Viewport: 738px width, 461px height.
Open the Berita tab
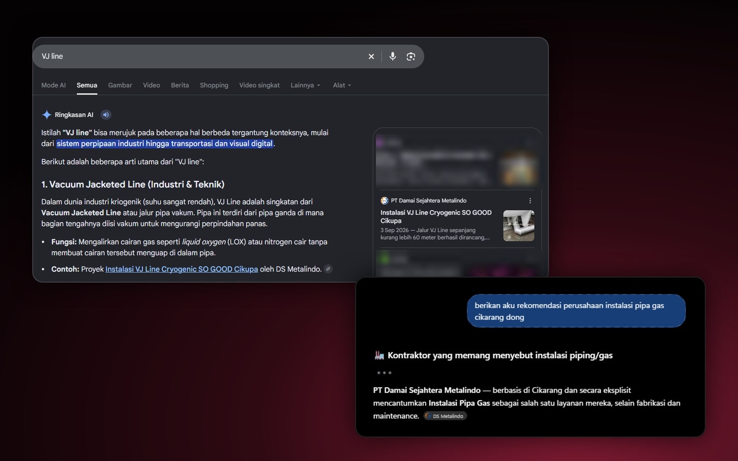[x=180, y=85]
